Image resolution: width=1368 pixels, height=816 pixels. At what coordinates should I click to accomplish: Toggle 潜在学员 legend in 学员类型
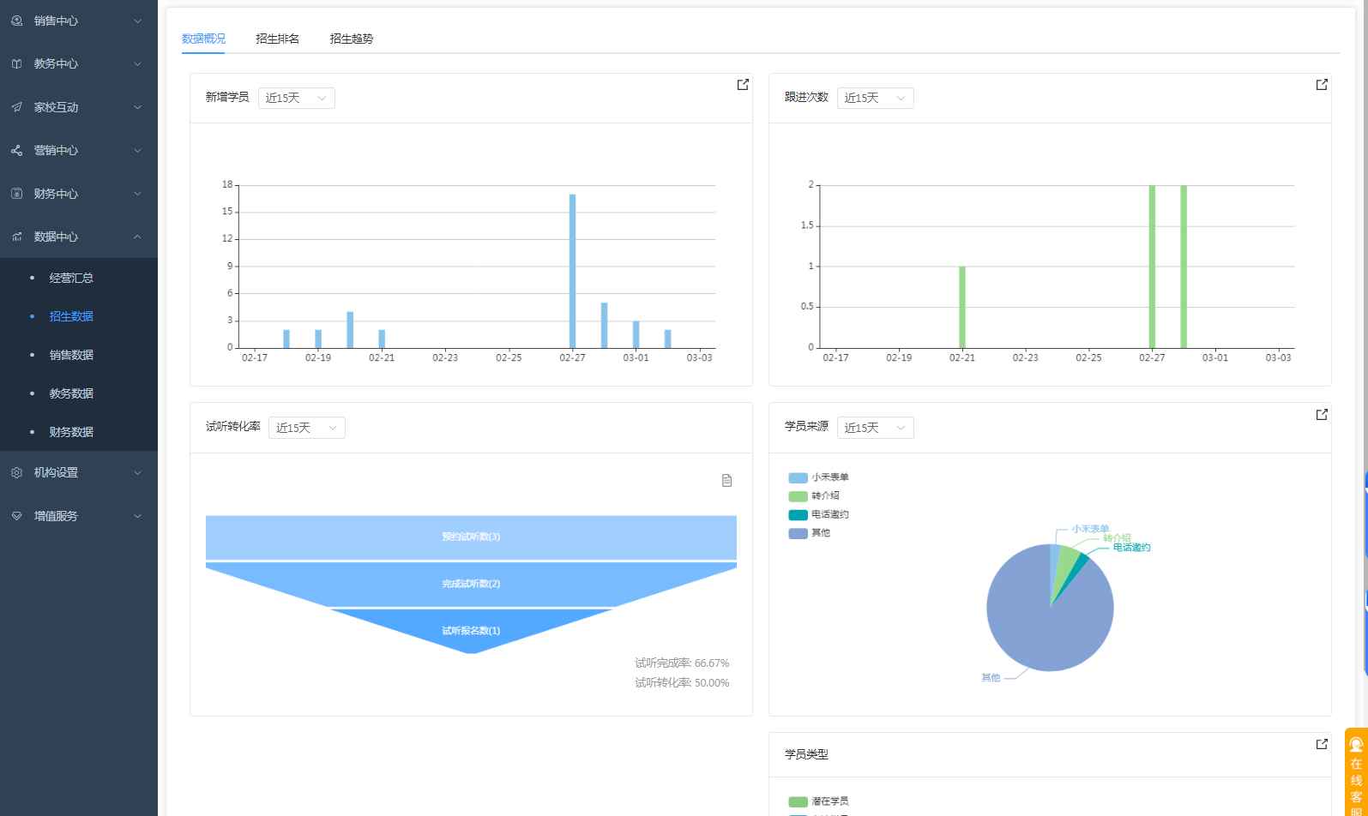tap(818, 801)
